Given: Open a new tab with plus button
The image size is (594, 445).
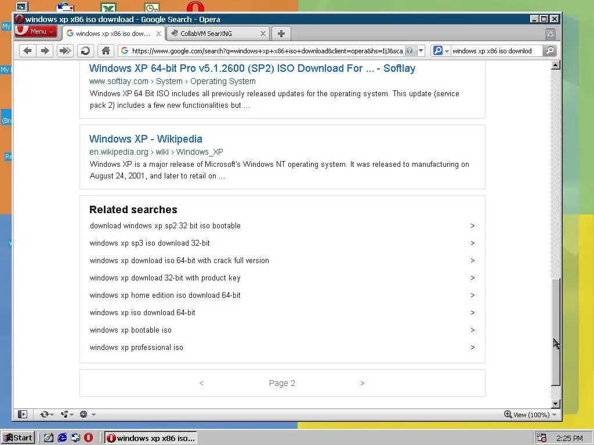Looking at the screenshot, I should click(x=281, y=34).
